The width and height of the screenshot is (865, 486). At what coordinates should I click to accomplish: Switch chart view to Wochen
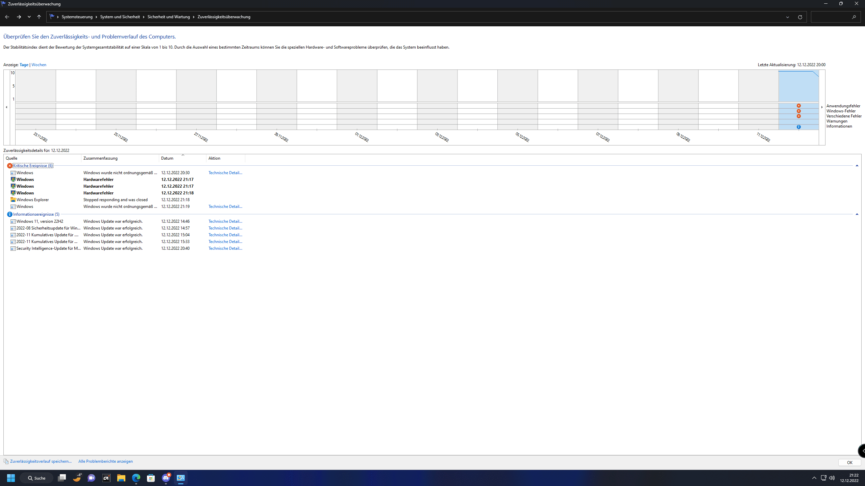(39, 65)
